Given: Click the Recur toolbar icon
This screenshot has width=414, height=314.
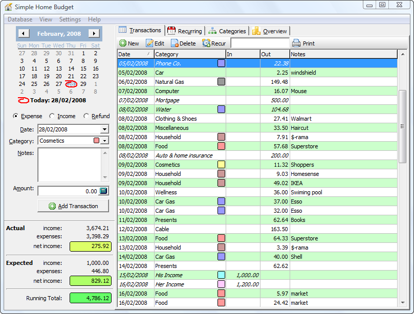Looking at the screenshot, I should point(206,43).
